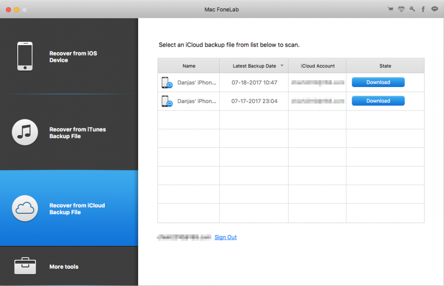Open More tools section

point(64,267)
